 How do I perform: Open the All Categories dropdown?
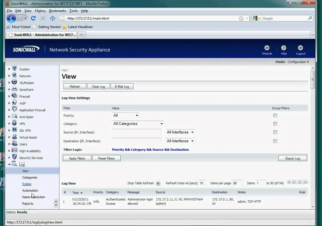138,124
